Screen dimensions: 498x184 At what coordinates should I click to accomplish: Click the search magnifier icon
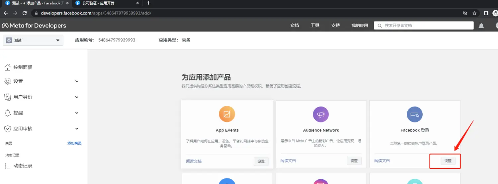380,25
